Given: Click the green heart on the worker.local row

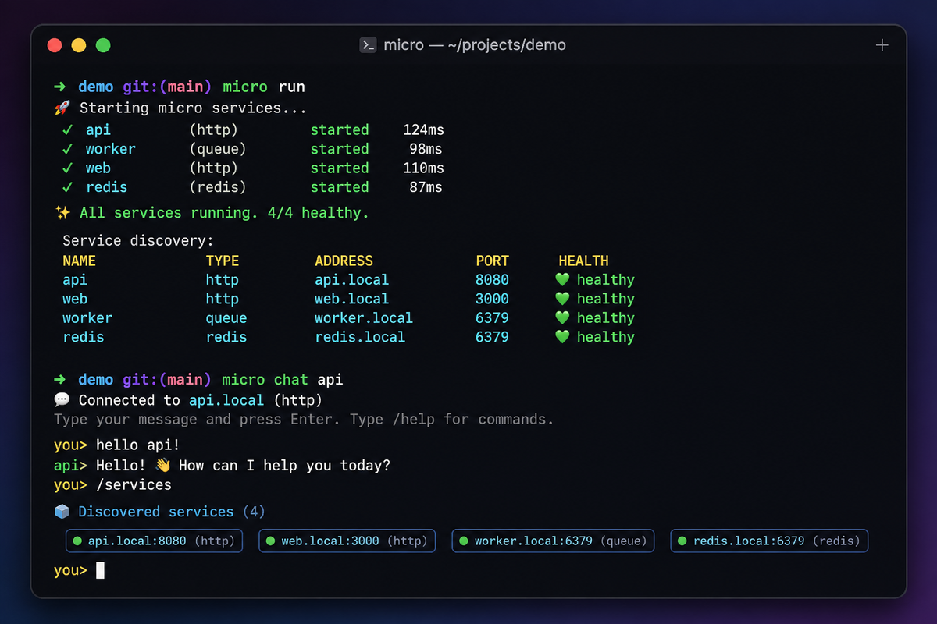Looking at the screenshot, I should (562, 318).
